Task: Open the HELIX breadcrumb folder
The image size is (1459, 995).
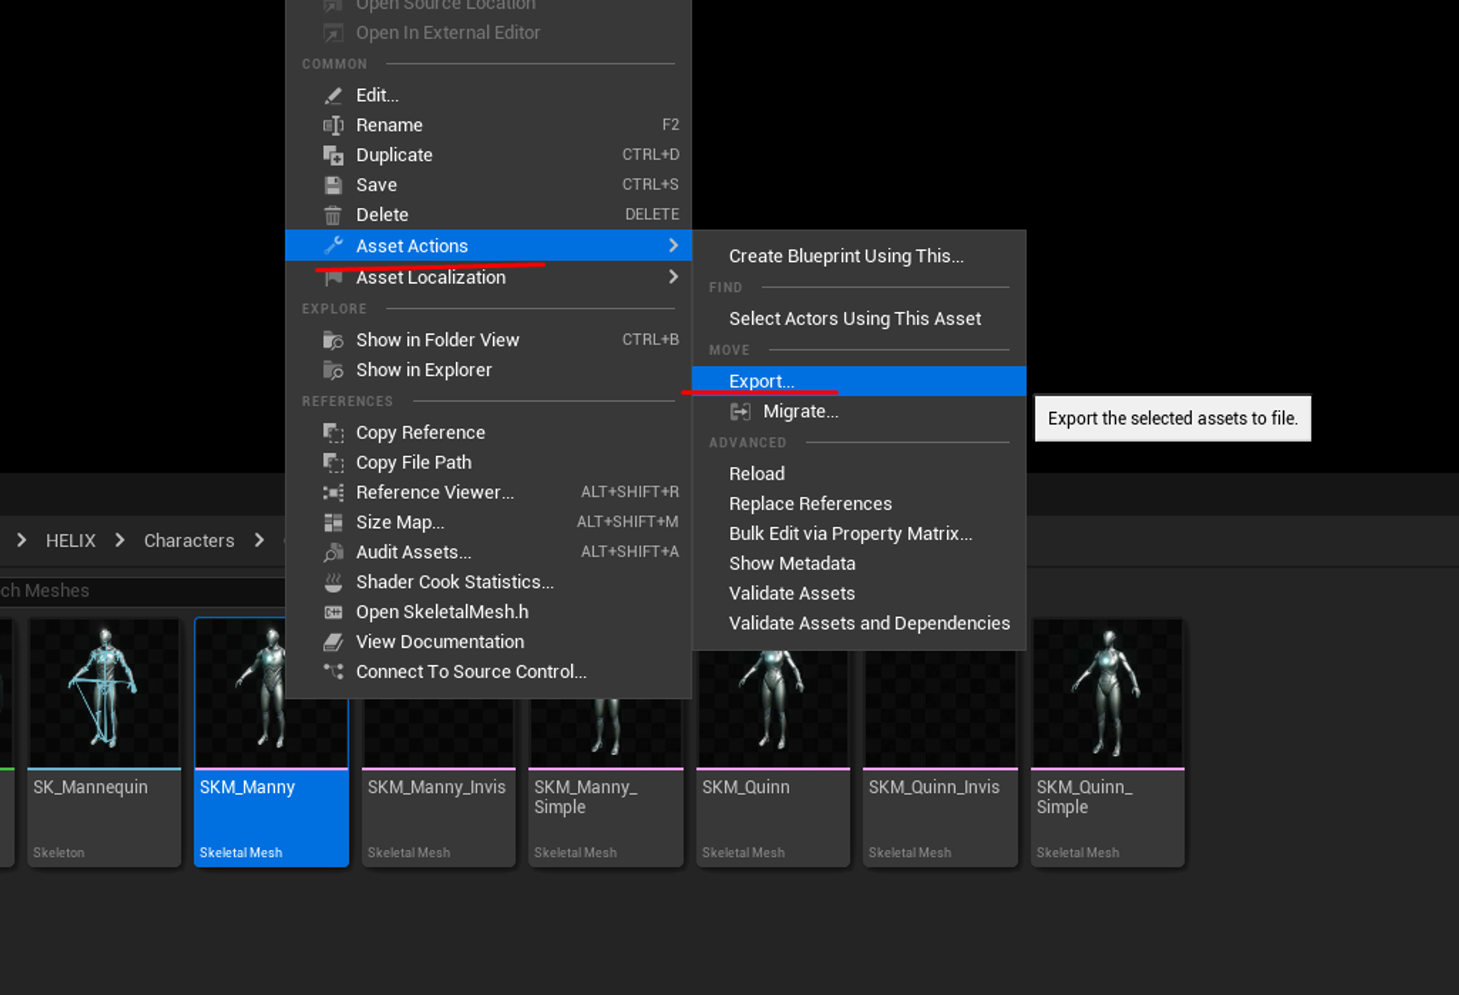Action: point(71,541)
